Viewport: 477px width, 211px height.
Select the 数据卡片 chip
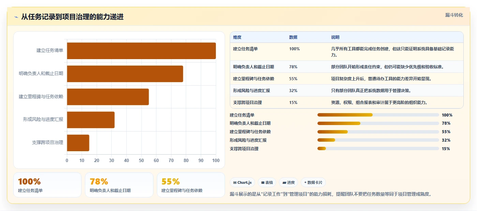[313, 182]
